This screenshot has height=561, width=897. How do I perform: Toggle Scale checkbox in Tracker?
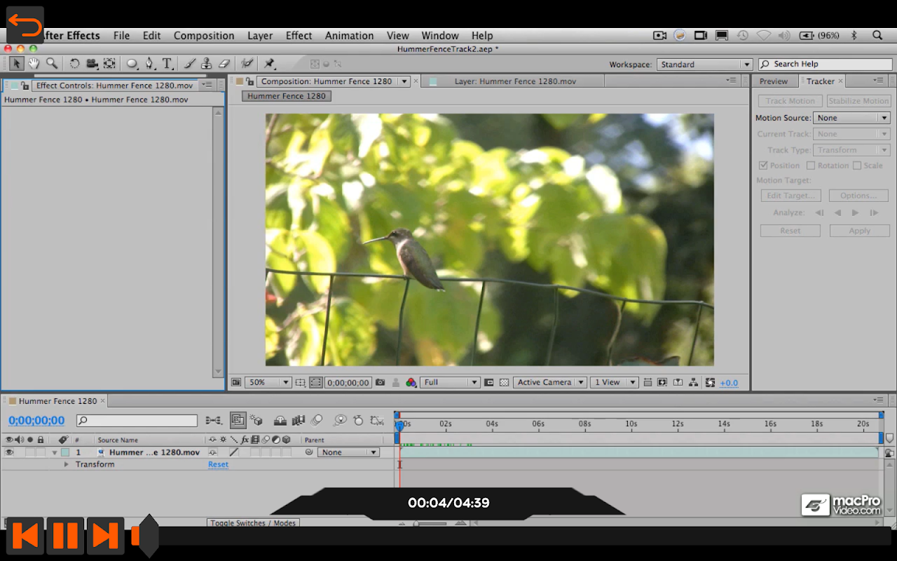click(857, 165)
